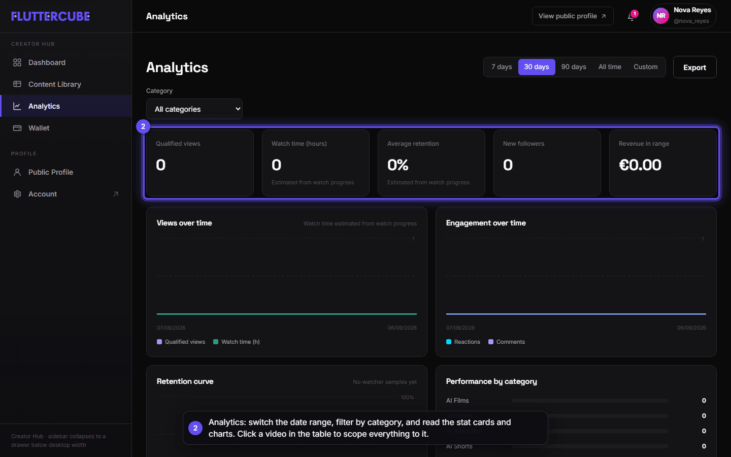Select the 30 days range

537,67
